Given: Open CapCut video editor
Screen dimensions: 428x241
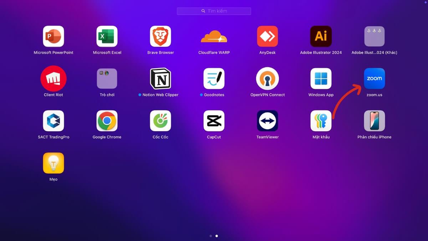Looking at the screenshot, I should pyautogui.click(x=214, y=121).
